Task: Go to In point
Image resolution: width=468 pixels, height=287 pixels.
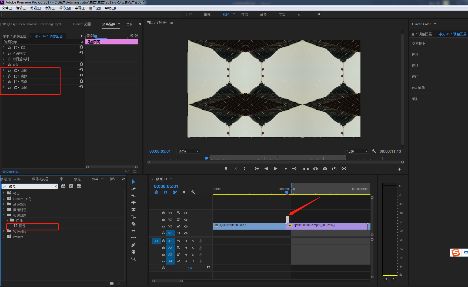Action: pyautogui.click(x=257, y=169)
